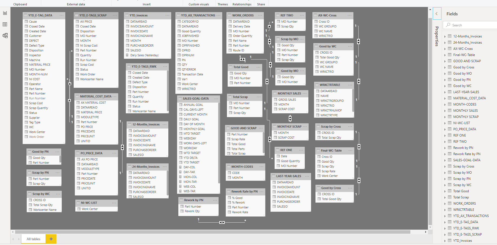Open YTD_E-TAGS_SCRAP table options menu
Image resolution: width=497 pixels, height=245 pixels.
115,15
